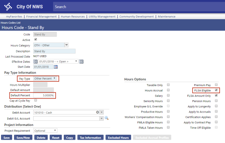This screenshot has height=143, width=225.
Task: Clear the Debit Account value
Action: (x=97, y=112)
